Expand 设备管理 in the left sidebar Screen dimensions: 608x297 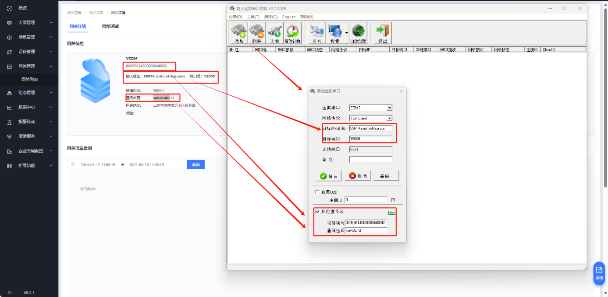(x=29, y=52)
